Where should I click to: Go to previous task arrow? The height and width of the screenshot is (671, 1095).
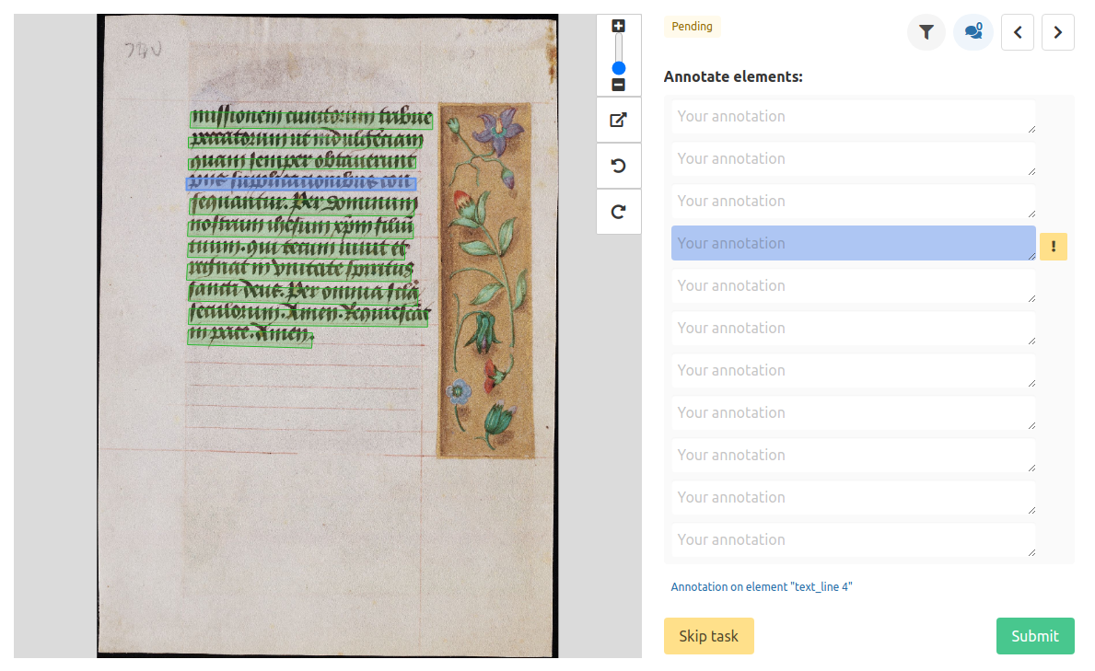(x=1018, y=32)
